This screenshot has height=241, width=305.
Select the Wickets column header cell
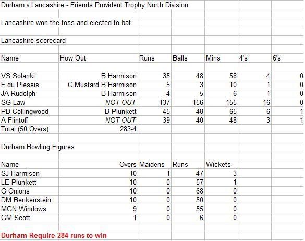pos(221,164)
